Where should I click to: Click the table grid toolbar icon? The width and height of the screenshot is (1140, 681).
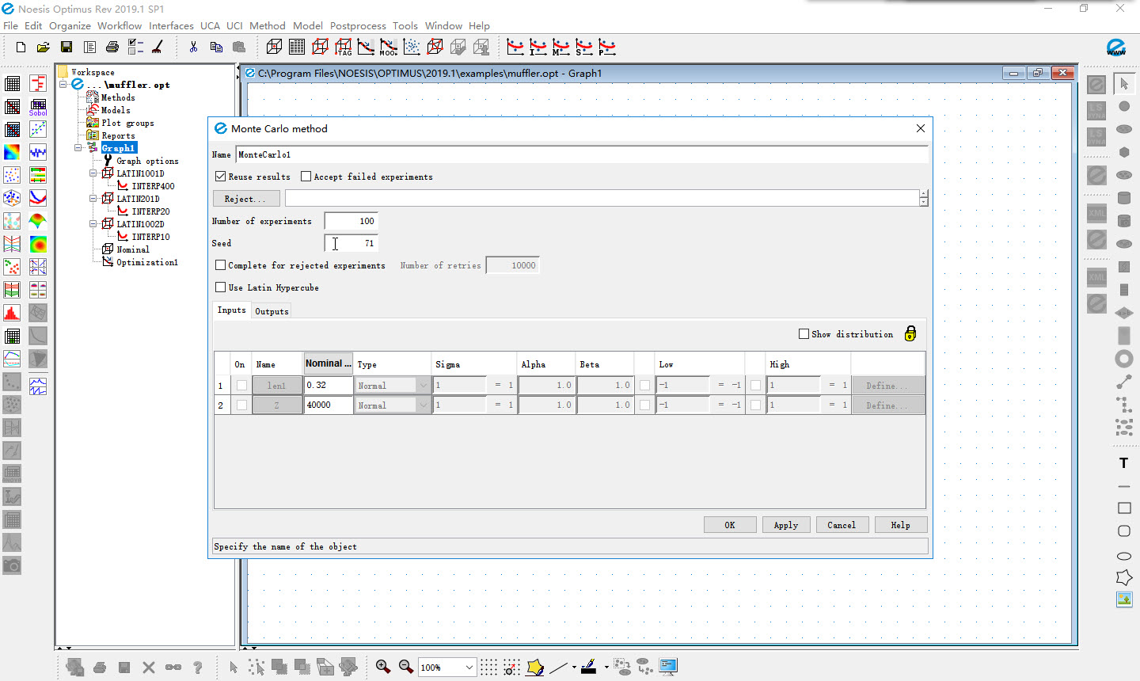click(x=297, y=48)
